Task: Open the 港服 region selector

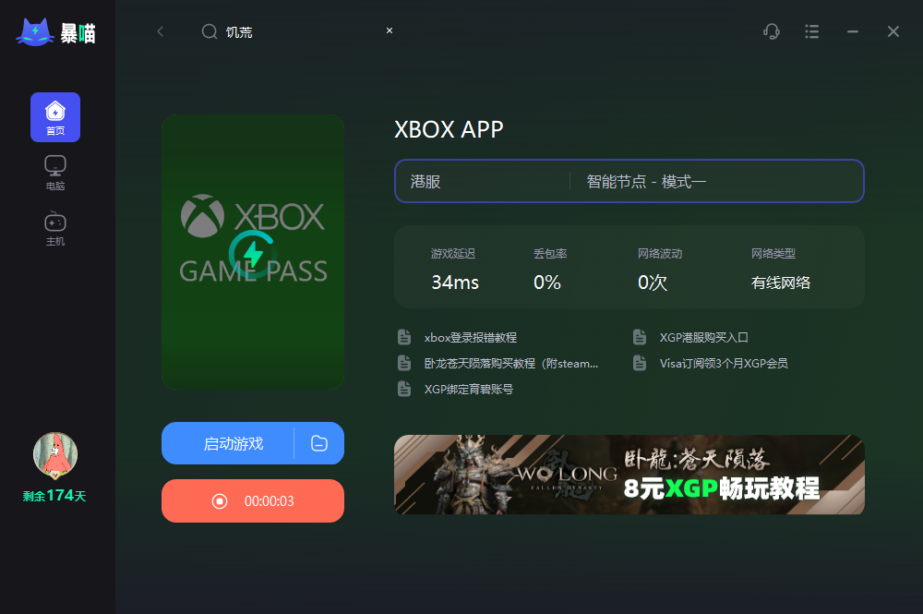Action: 483,181
